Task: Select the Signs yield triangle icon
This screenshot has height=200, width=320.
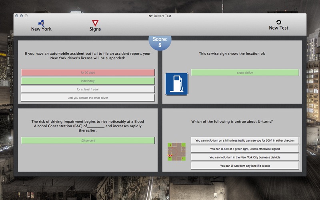Action: click(95, 23)
